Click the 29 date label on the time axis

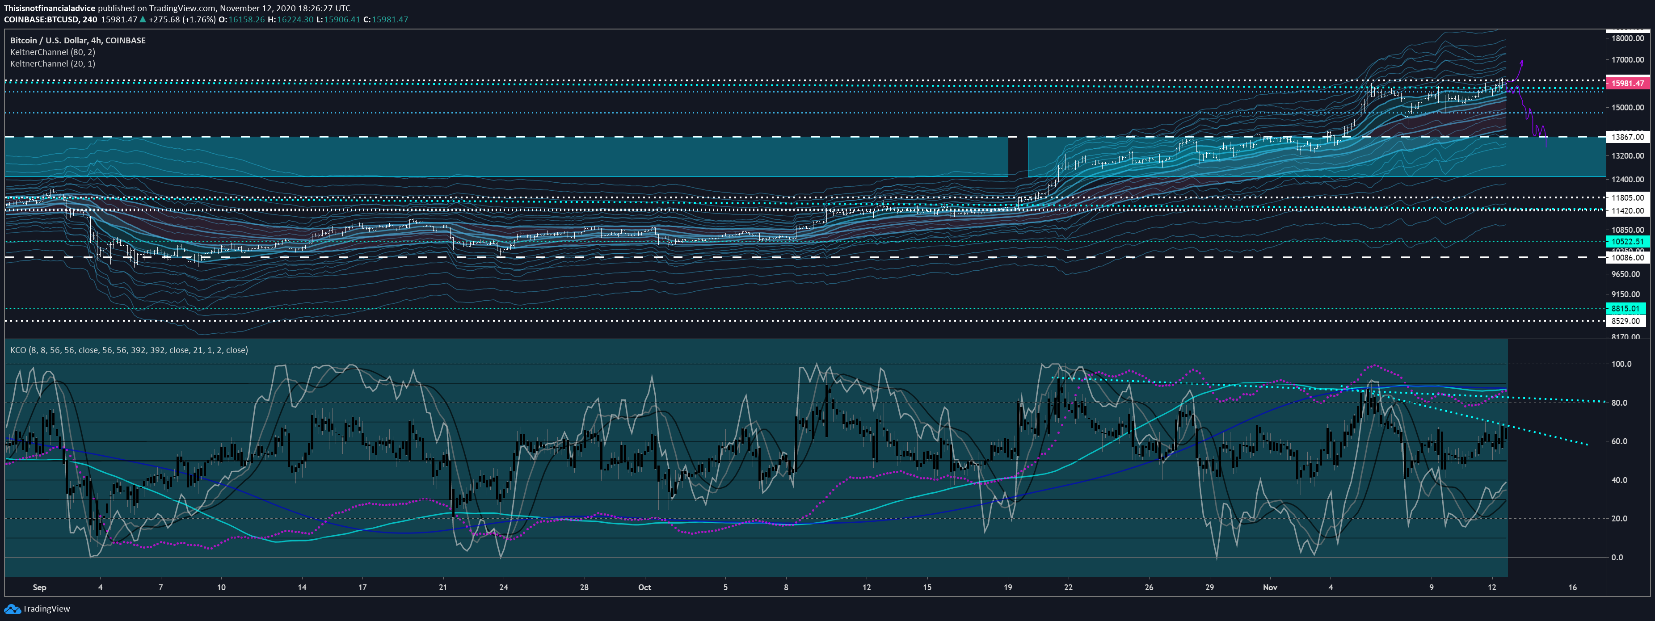(1209, 587)
